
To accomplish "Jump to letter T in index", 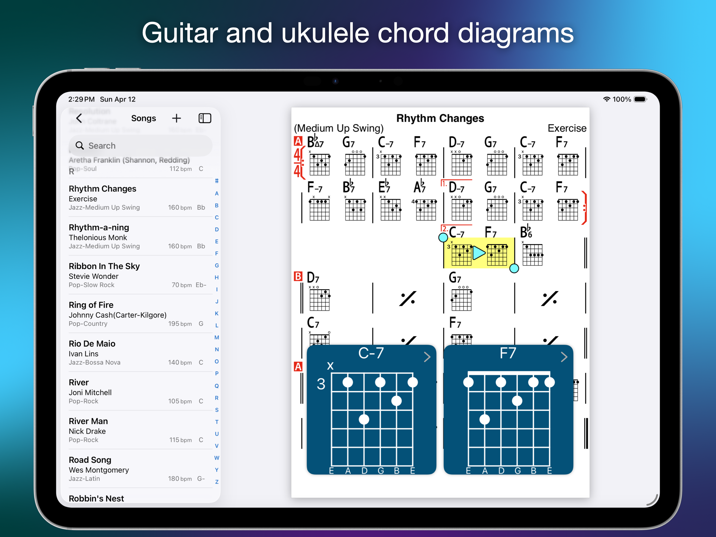I will tap(216, 422).
